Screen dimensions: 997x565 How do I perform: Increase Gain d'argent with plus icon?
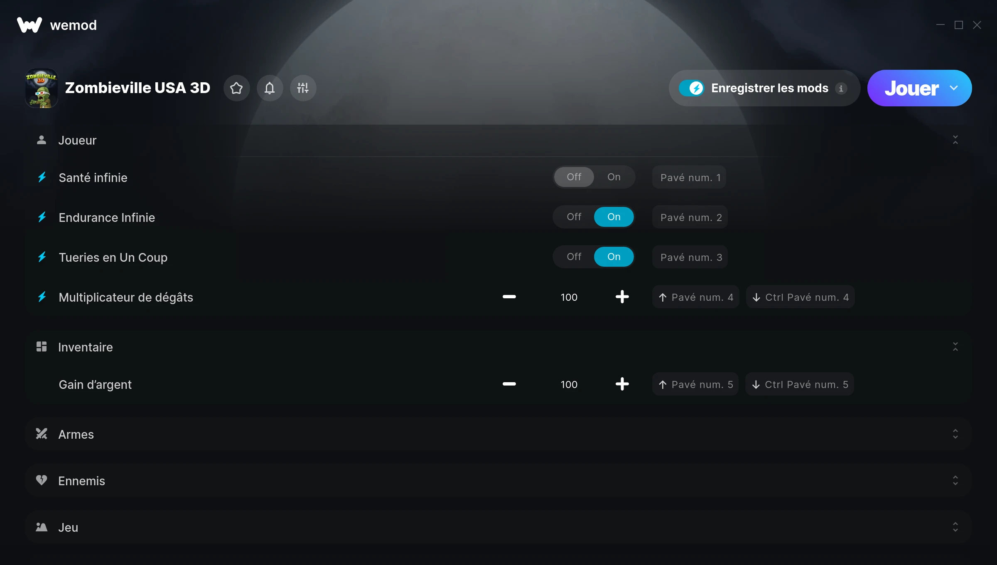pyautogui.click(x=622, y=384)
